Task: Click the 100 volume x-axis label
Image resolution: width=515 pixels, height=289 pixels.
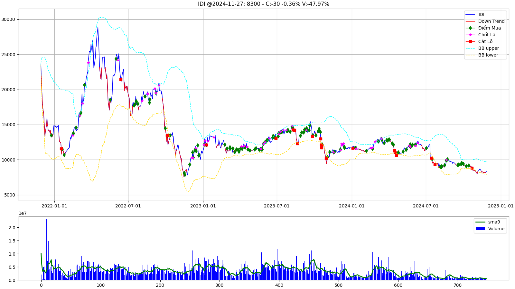Action: (100, 285)
